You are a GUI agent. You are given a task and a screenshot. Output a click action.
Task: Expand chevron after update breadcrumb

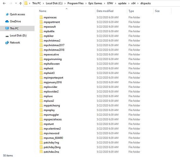click(129, 3)
